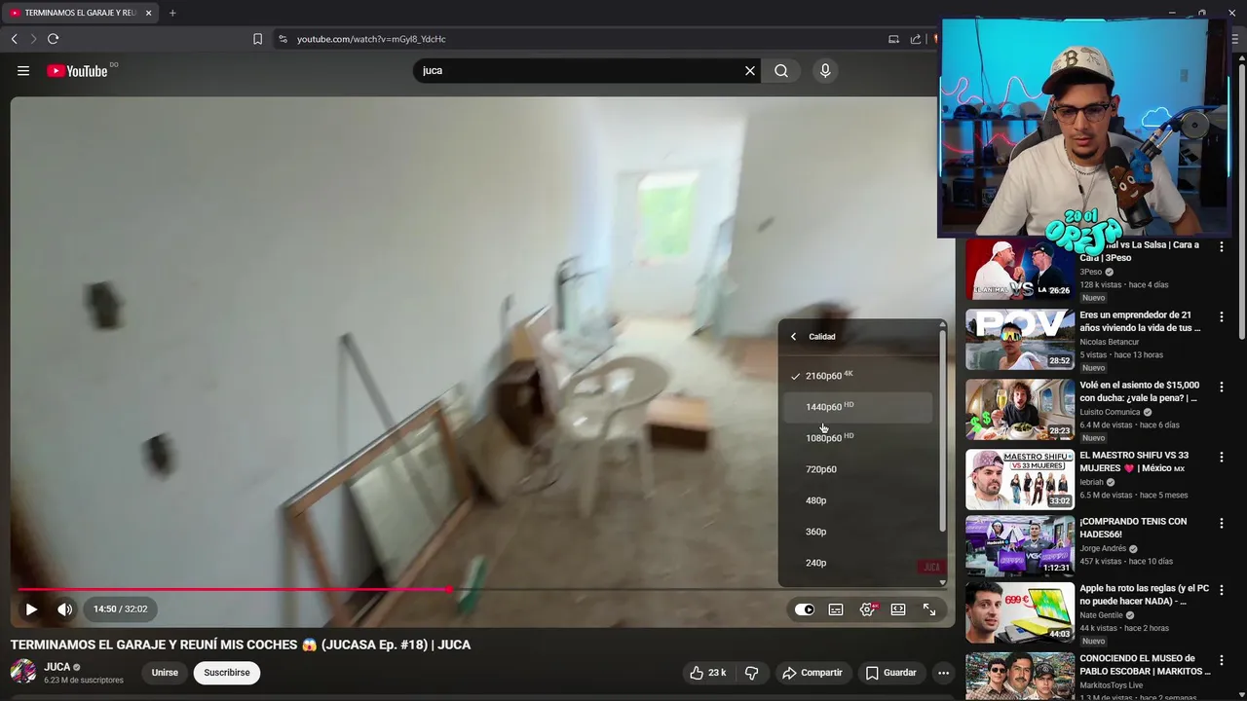Open options for 'Eres un emprendedor' video
Viewport: 1247px width, 701px height.
[1222, 317]
